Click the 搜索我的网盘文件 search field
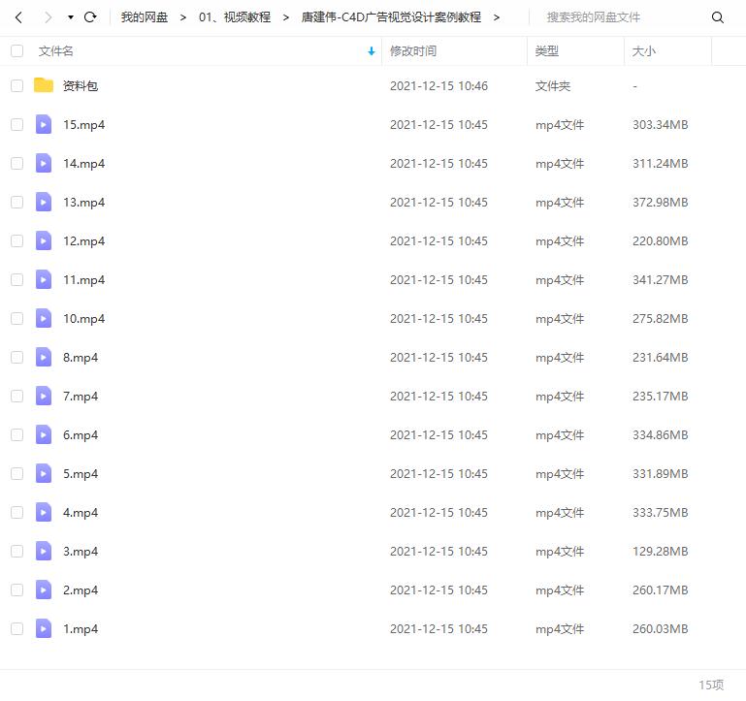 (621, 17)
